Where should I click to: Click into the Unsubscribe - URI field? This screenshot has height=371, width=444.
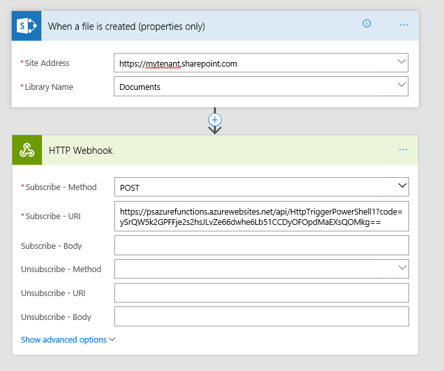click(x=262, y=293)
